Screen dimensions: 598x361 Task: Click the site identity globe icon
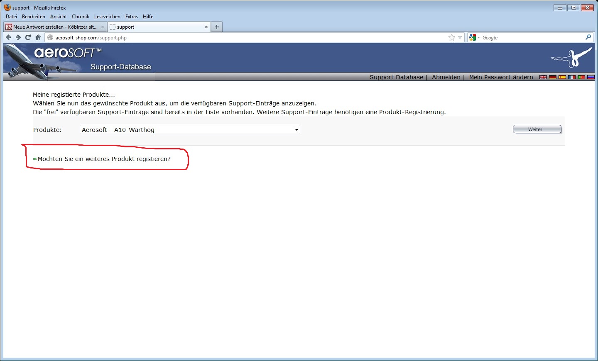[x=50, y=37]
